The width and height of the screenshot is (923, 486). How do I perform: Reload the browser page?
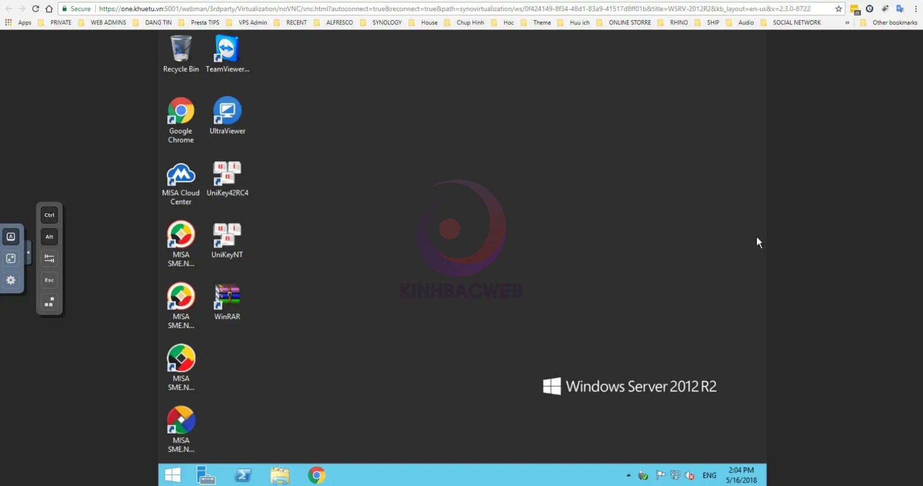(35, 9)
